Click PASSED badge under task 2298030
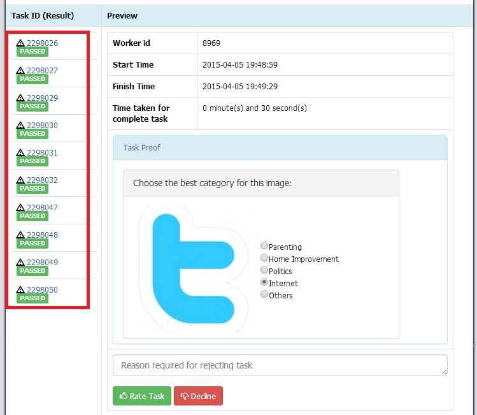 pos(32,134)
